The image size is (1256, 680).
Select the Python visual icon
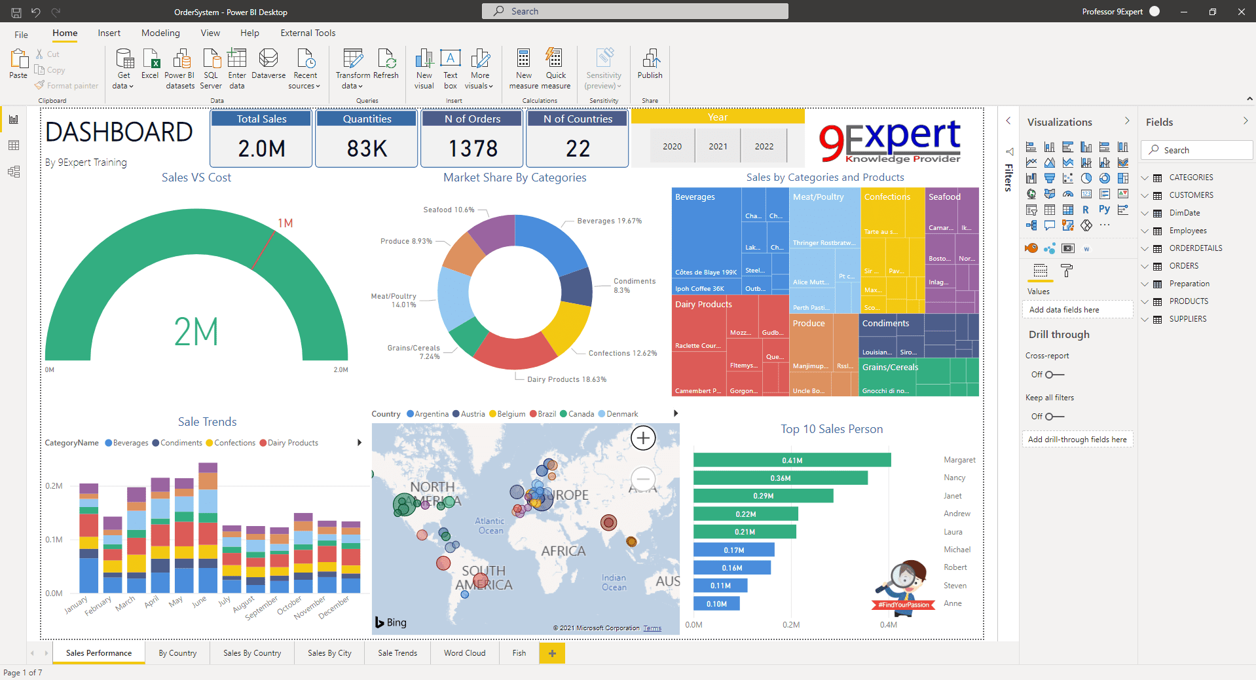[1105, 210]
